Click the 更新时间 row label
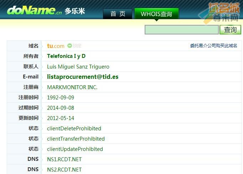 (x=29, y=118)
